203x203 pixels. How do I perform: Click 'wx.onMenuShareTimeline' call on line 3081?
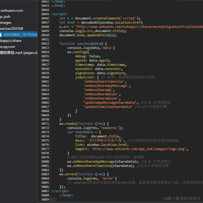tap(89, 166)
